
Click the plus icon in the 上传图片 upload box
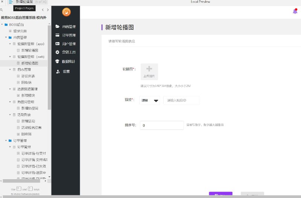tap(149, 69)
